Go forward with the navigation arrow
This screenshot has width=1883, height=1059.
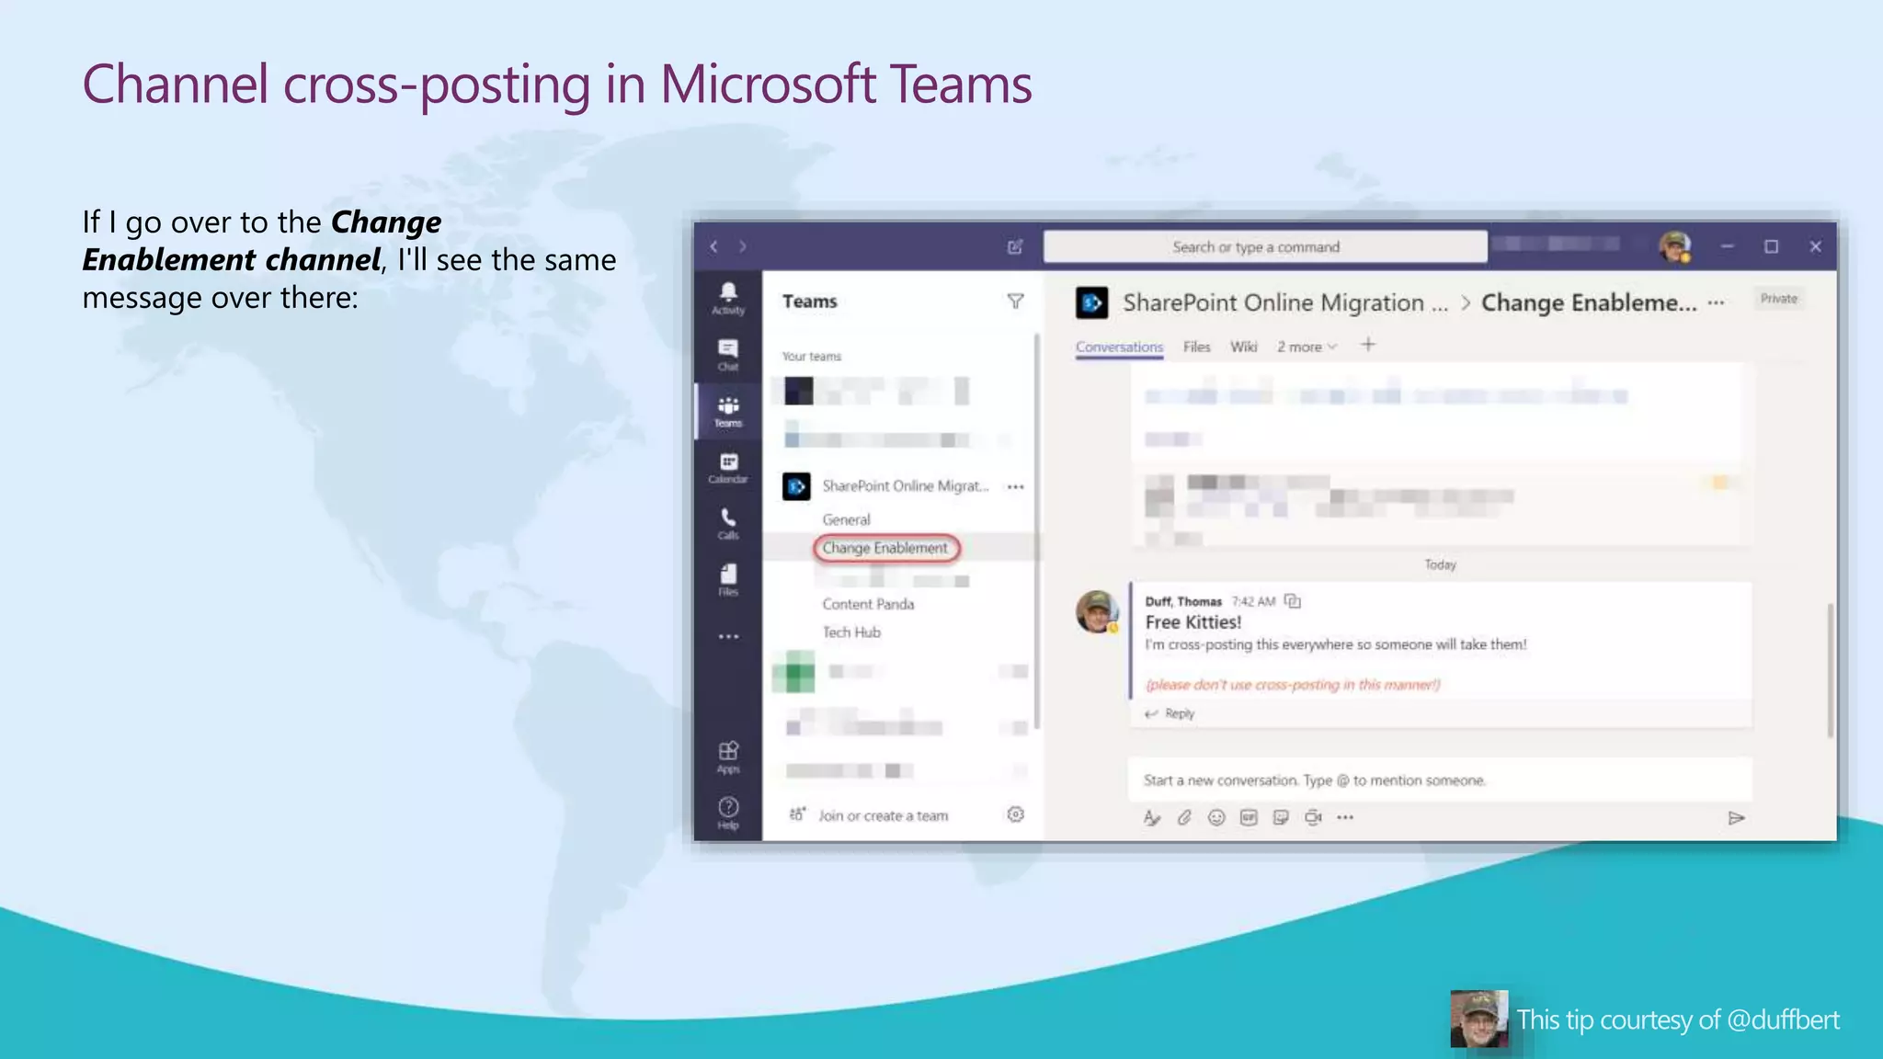click(743, 246)
